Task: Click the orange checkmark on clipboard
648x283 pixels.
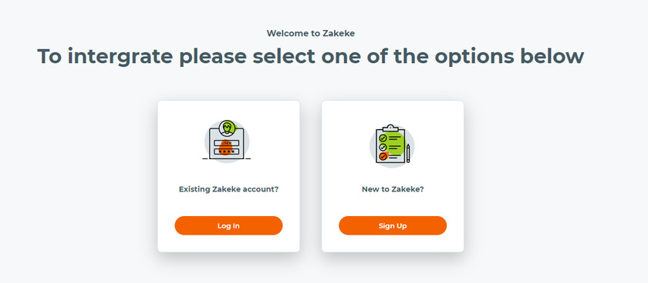Action: [x=383, y=156]
